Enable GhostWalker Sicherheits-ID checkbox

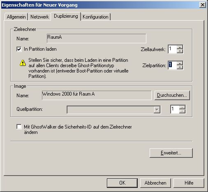pyautogui.click(x=19, y=126)
